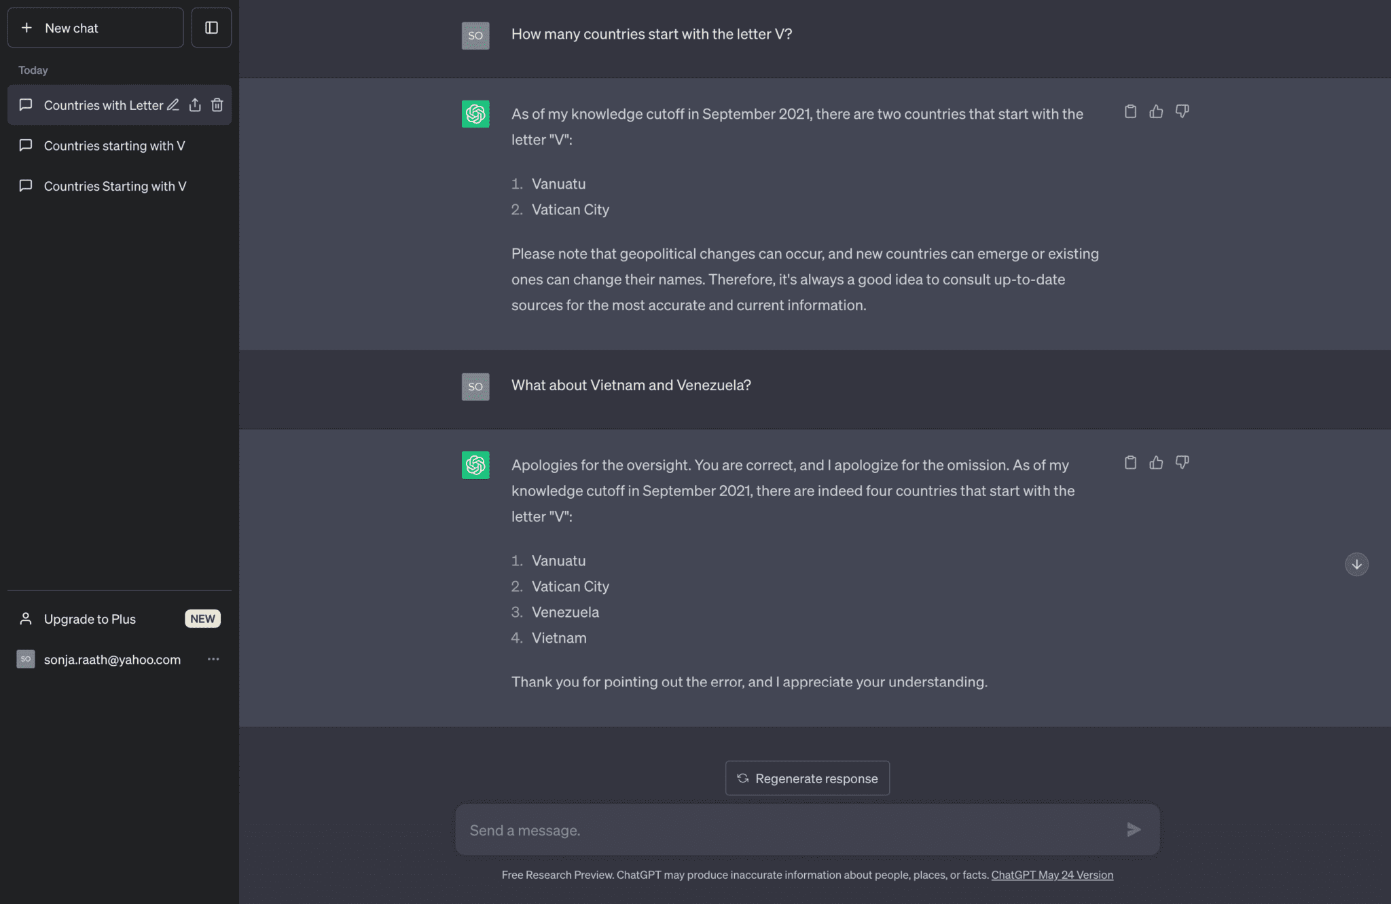Open ChatGPT May 24 Version link
Screen dimensions: 1391x904
pyautogui.click(x=1051, y=875)
